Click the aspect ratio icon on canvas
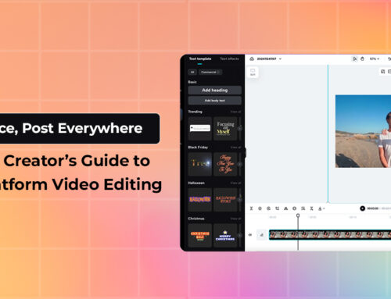Screen dimensions: 391x299 click(253, 72)
